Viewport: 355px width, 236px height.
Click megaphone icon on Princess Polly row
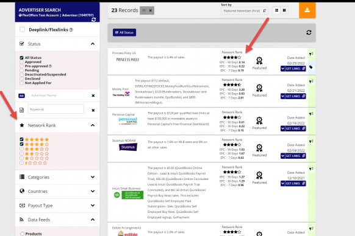click(x=311, y=54)
